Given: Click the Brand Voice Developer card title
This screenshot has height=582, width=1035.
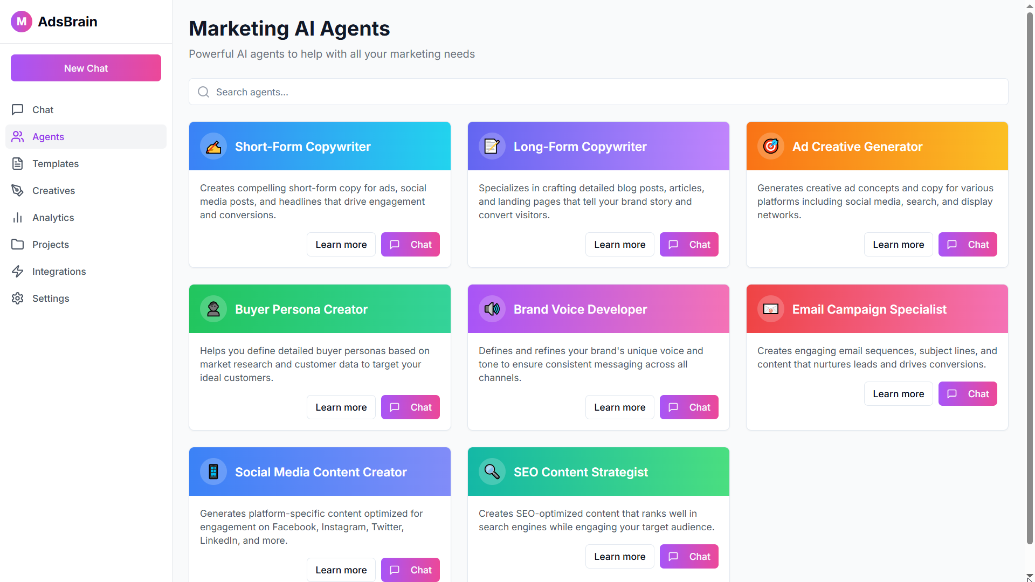Looking at the screenshot, I should pos(580,309).
